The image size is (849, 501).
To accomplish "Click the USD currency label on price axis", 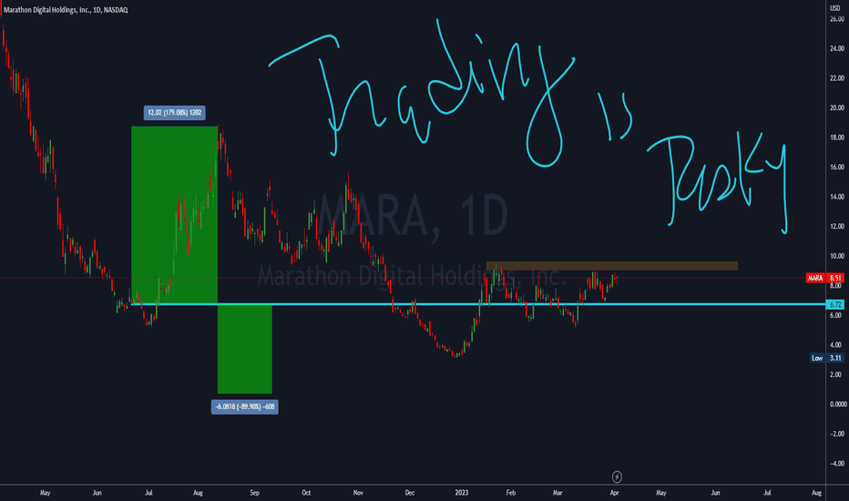I will click(835, 8).
